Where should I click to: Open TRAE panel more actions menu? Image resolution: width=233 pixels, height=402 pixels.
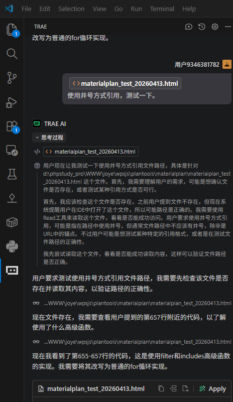pos(228,27)
